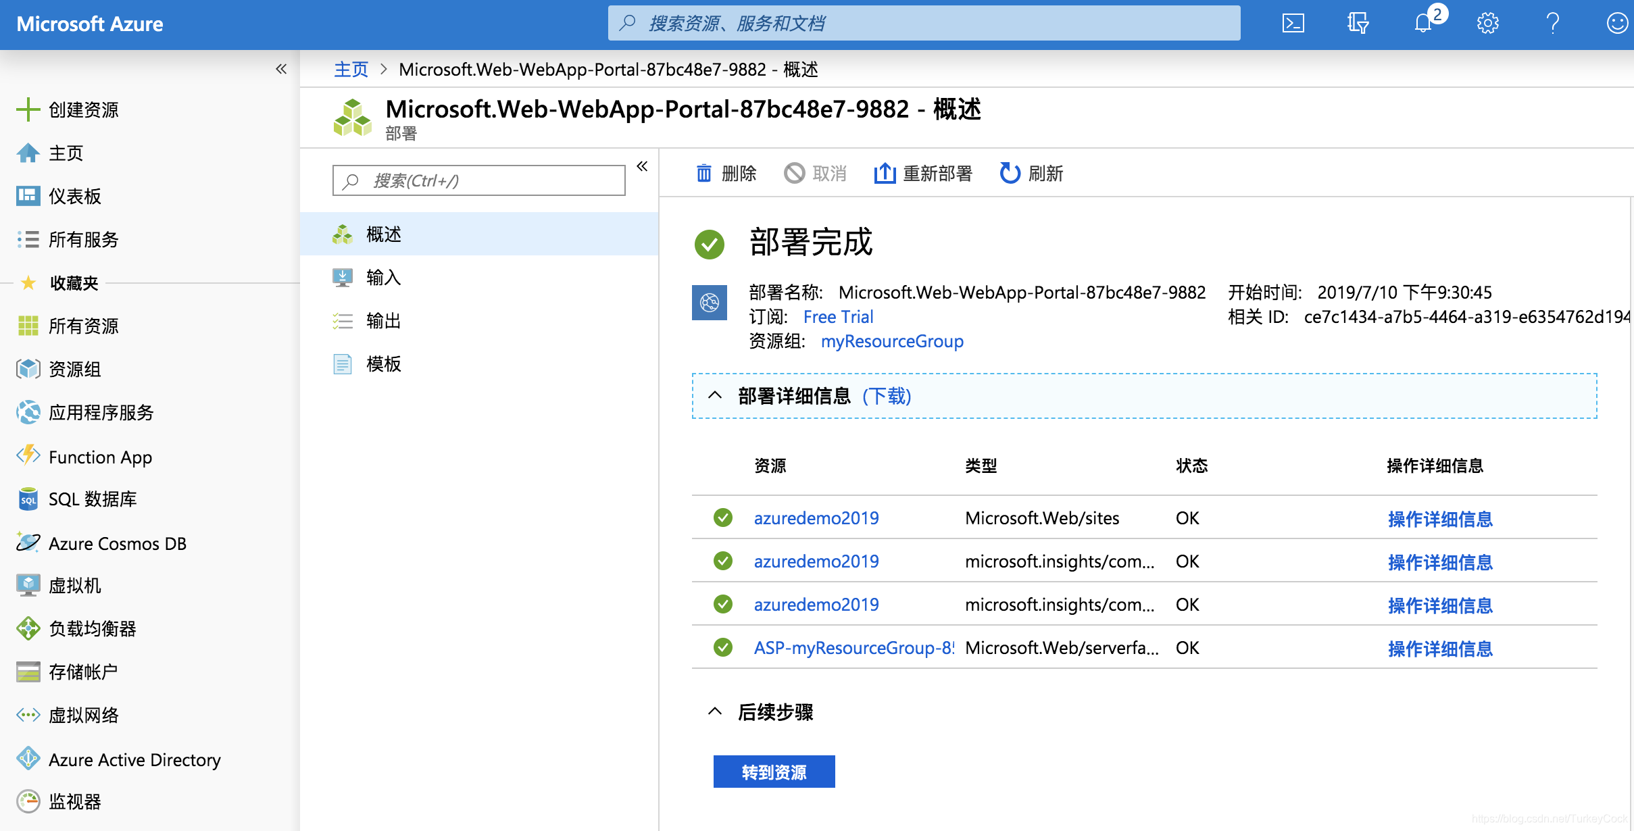Open azuredemo2019 Microsoft.Web/sites resource link
The height and width of the screenshot is (831, 1634).
tap(816, 518)
